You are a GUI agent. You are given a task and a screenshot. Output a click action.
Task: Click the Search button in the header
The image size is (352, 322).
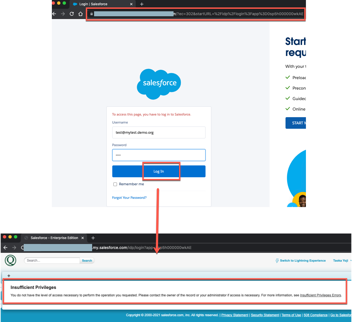87,260
